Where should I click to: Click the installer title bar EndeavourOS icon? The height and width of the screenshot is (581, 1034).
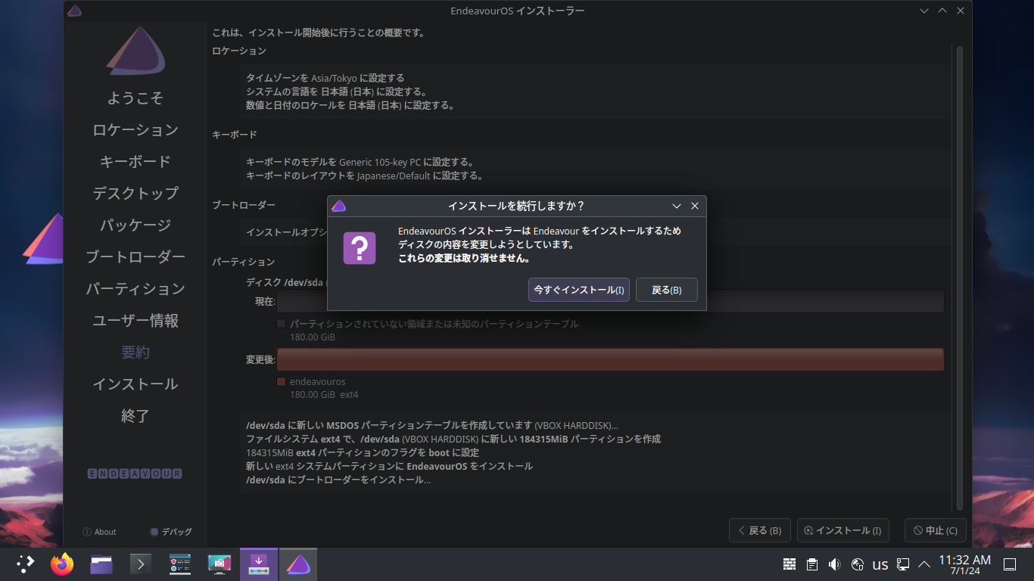74,11
